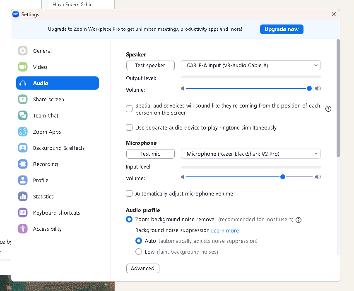354x291 pixels.
Task: Click speaker volume low icon
Action: pyautogui.click(x=183, y=88)
